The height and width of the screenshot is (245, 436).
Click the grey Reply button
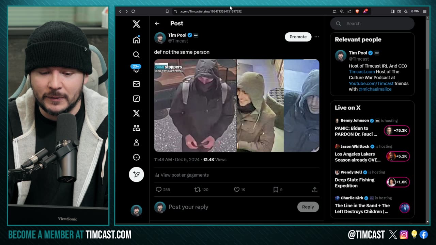pyautogui.click(x=308, y=207)
